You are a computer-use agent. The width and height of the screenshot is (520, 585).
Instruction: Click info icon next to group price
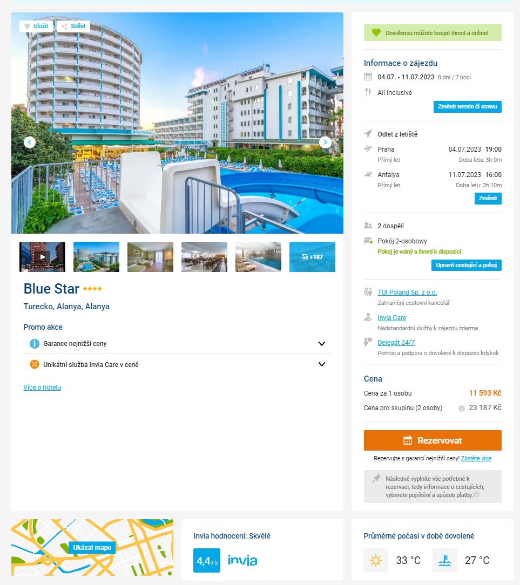(461, 409)
